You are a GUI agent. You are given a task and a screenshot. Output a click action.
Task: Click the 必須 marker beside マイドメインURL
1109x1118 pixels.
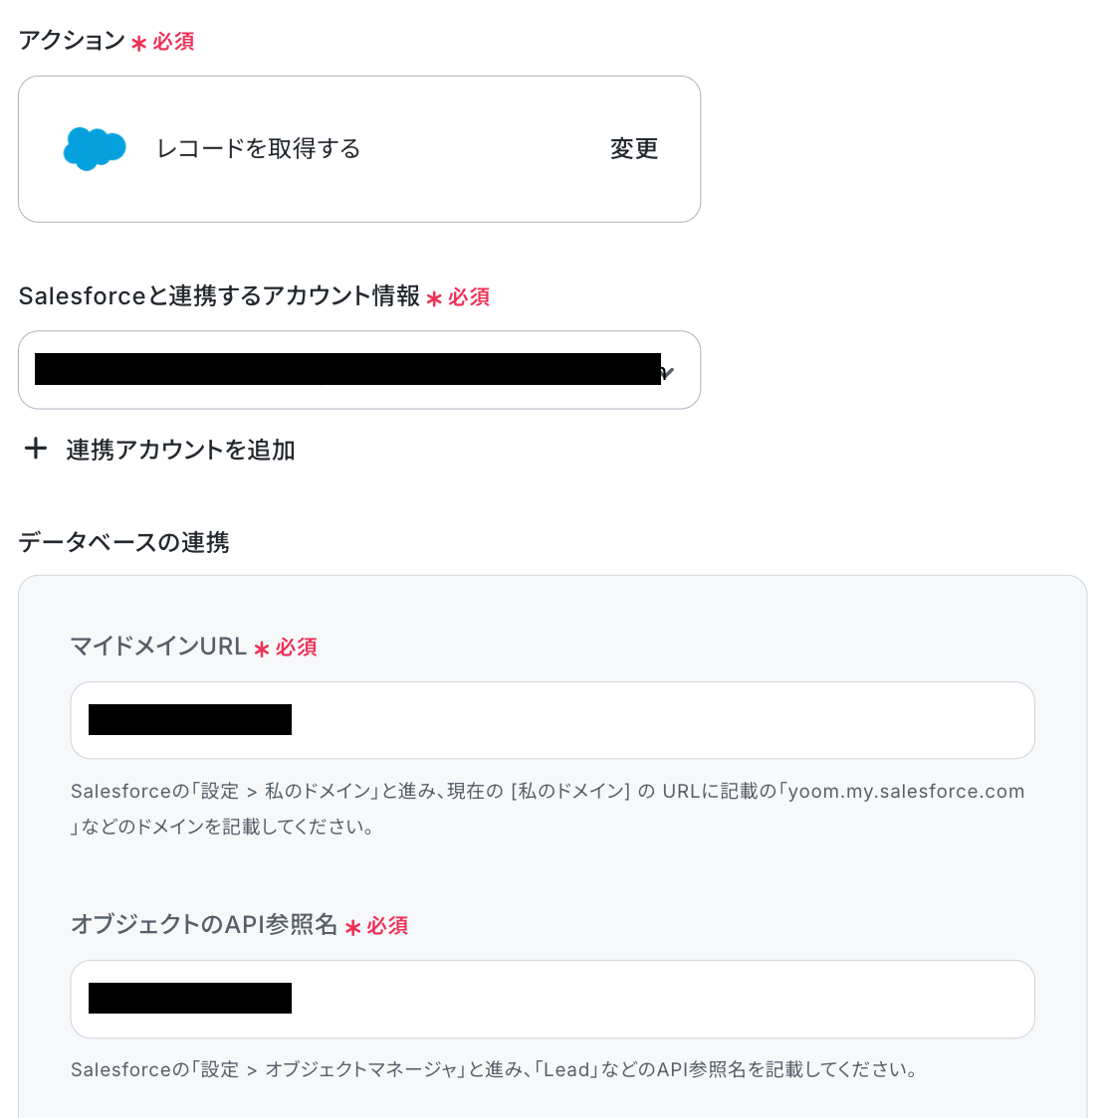coord(296,648)
